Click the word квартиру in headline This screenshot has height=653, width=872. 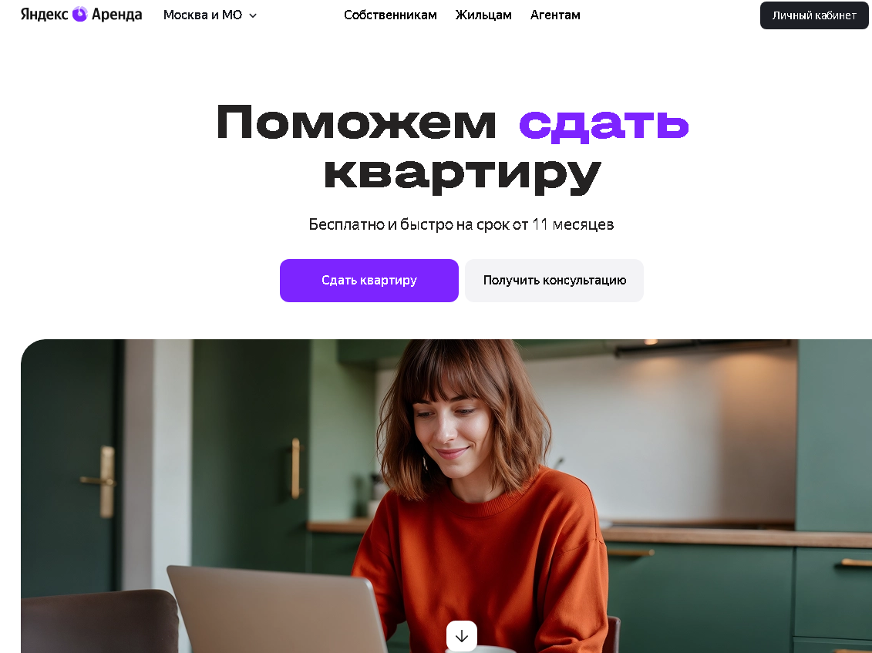coord(462,175)
